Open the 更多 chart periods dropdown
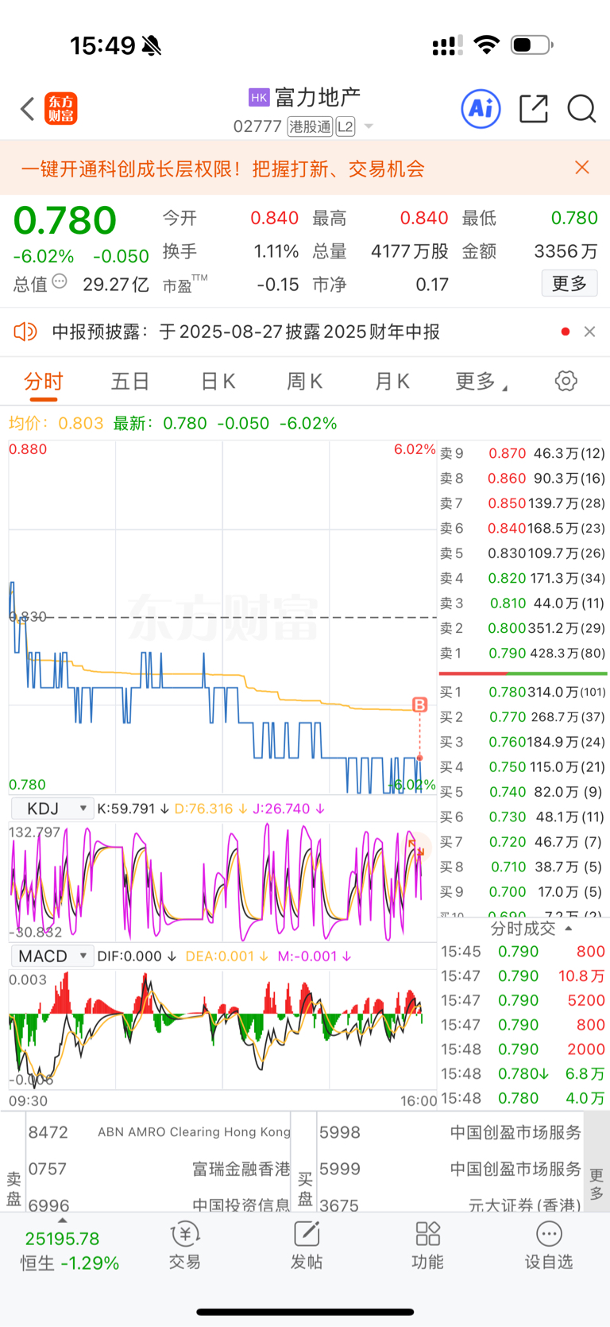The image size is (610, 1327). (x=481, y=382)
